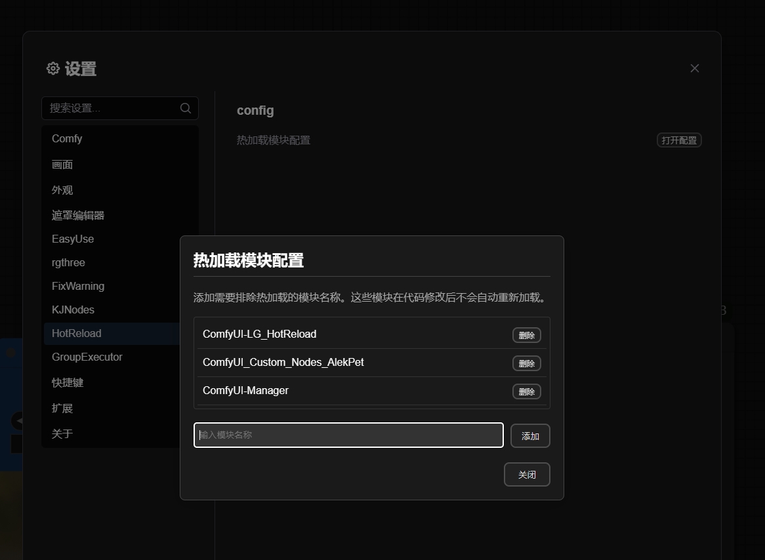Image resolution: width=765 pixels, height=560 pixels.
Task: Click the settings gear icon in header
Action: [53, 68]
